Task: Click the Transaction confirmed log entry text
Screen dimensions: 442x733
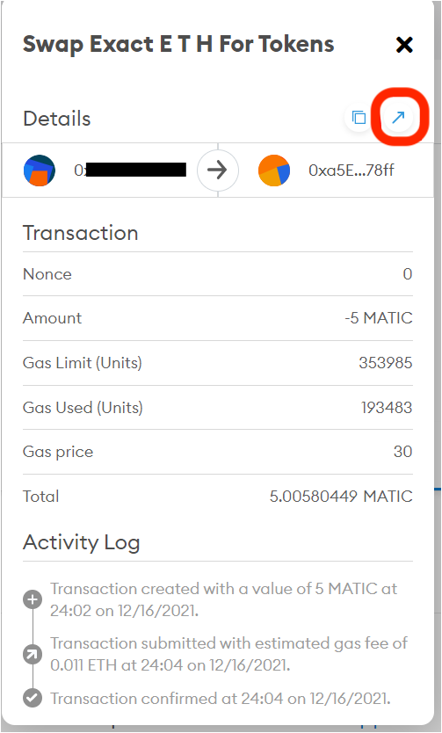Action: click(220, 699)
